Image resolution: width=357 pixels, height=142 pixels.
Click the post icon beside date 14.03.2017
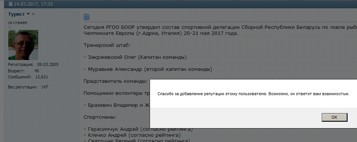pyautogui.click(x=10, y=4)
